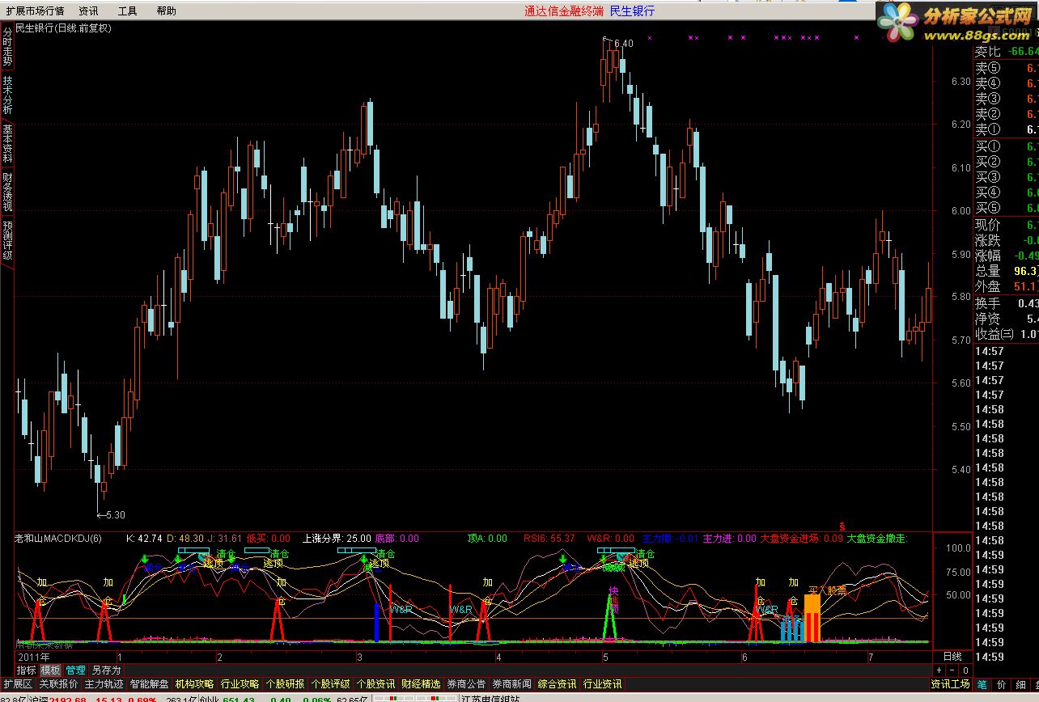Click the 涨幅 row in quote panel
1039x702 pixels.
click(x=1006, y=256)
